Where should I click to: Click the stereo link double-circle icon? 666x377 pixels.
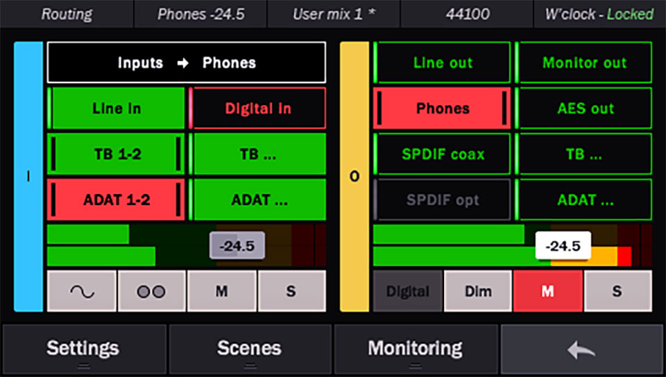(x=151, y=291)
